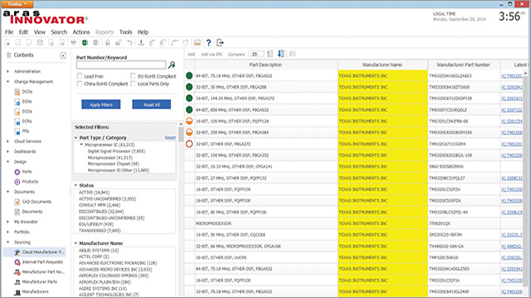Open the Tools menu
531x298 pixels.
tap(125, 32)
